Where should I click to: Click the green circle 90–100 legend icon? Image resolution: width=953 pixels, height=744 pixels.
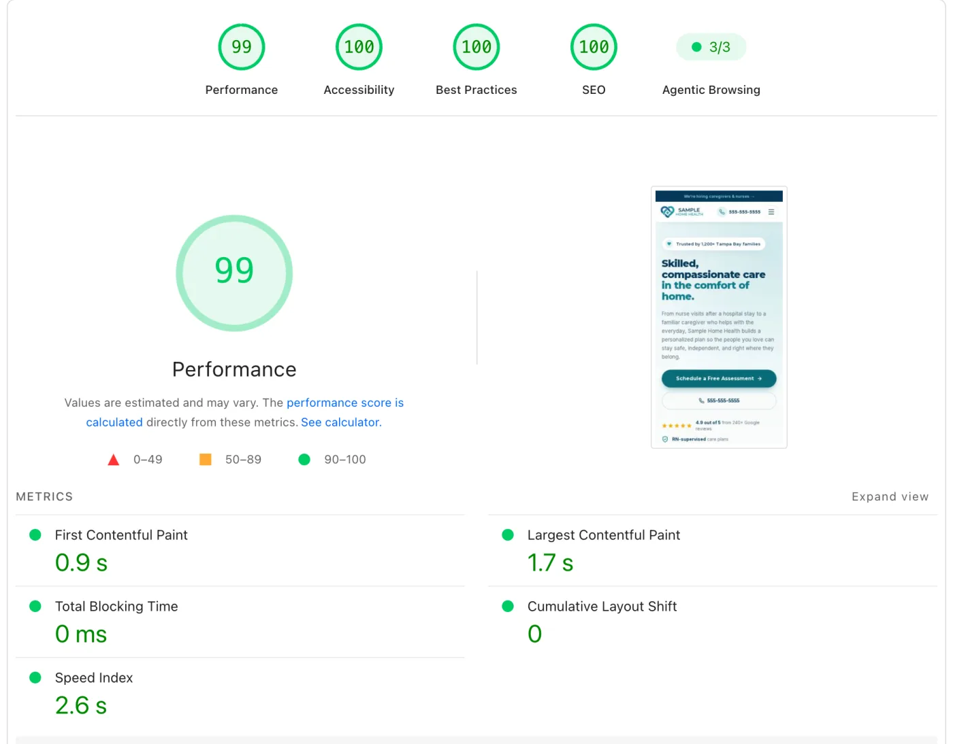click(x=304, y=460)
